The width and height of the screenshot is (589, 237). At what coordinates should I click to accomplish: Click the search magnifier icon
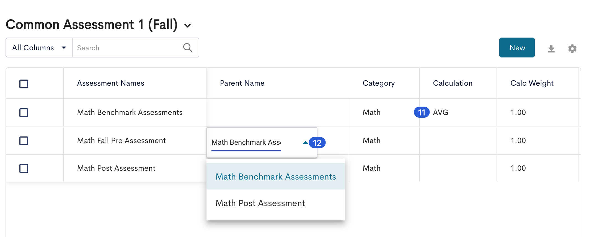tap(188, 48)
